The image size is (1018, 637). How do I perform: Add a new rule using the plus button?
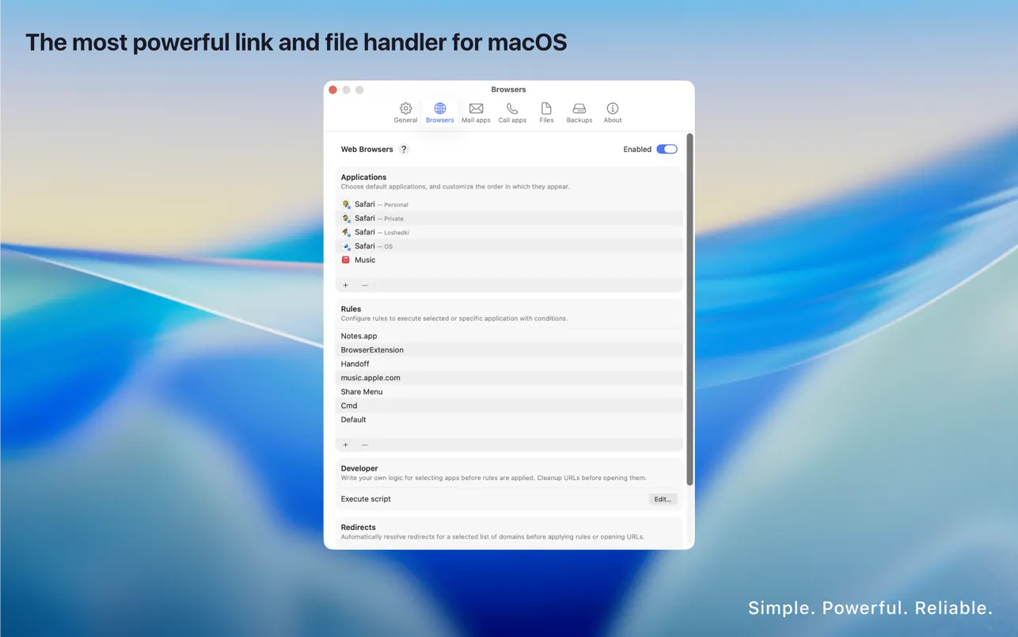pyautogui.click(x=345, y=444)
